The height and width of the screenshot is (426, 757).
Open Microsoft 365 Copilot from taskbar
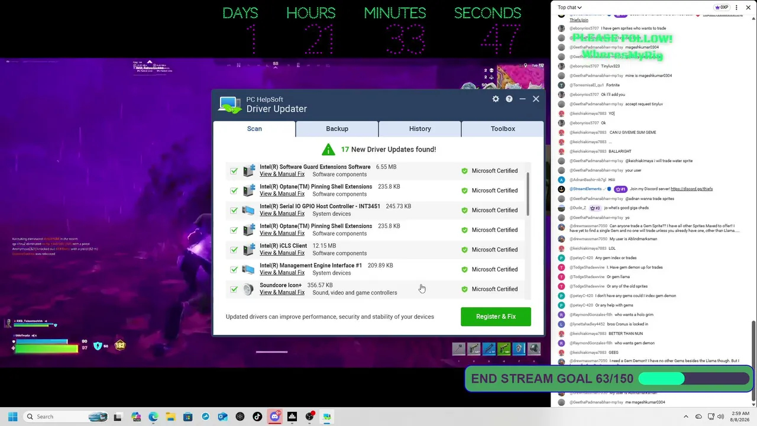[x=136, y=417]
